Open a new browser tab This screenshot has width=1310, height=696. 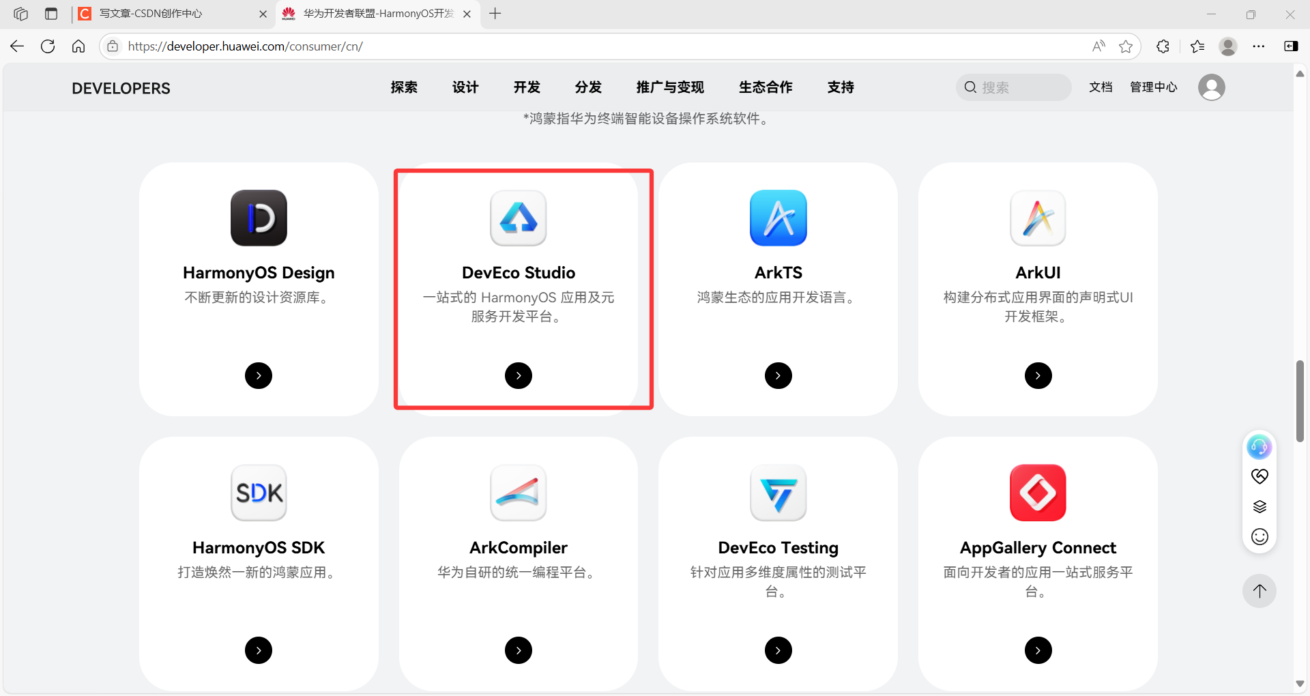click(x=495, y=14)
